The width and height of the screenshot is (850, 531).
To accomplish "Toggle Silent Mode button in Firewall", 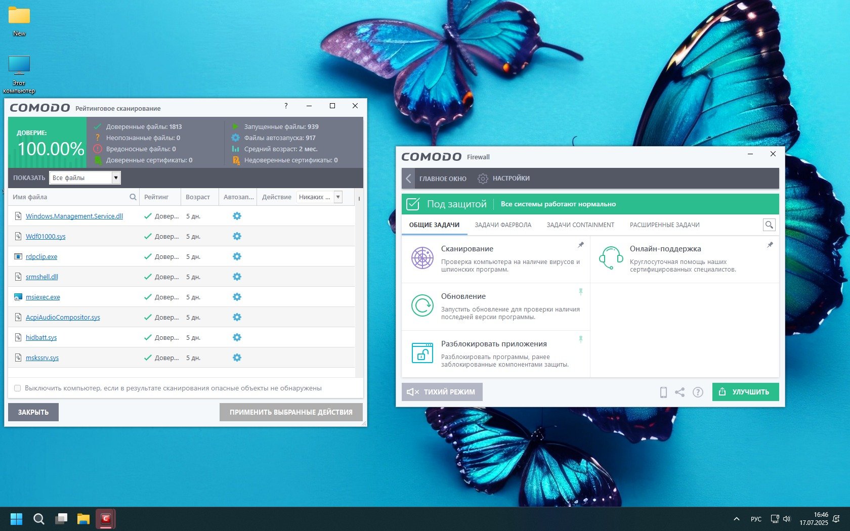I will point(442,392).
